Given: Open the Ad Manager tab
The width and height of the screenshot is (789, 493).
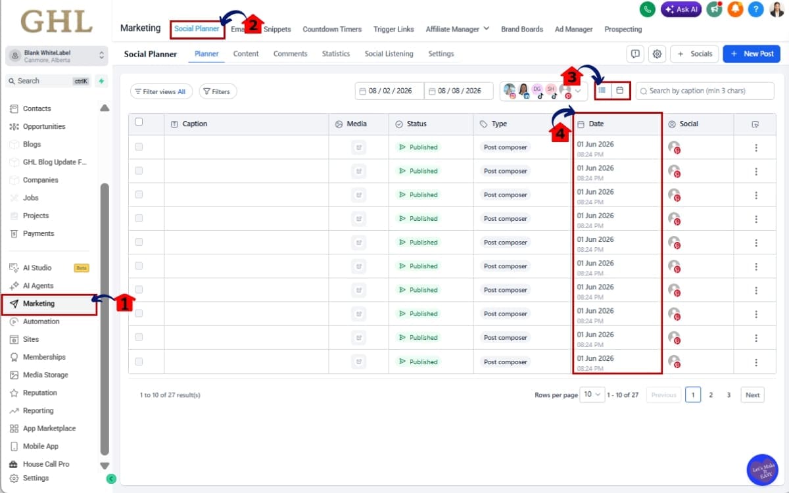Looking at the screenshot, I should click(x=573, y=29).
